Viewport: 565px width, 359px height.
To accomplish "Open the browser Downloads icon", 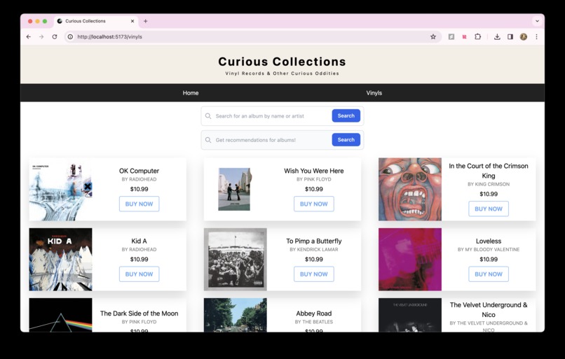I will [x=497, y=36].
